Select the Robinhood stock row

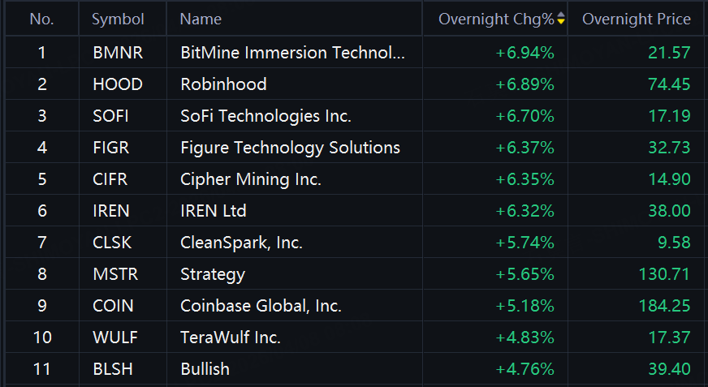[354, 84]
